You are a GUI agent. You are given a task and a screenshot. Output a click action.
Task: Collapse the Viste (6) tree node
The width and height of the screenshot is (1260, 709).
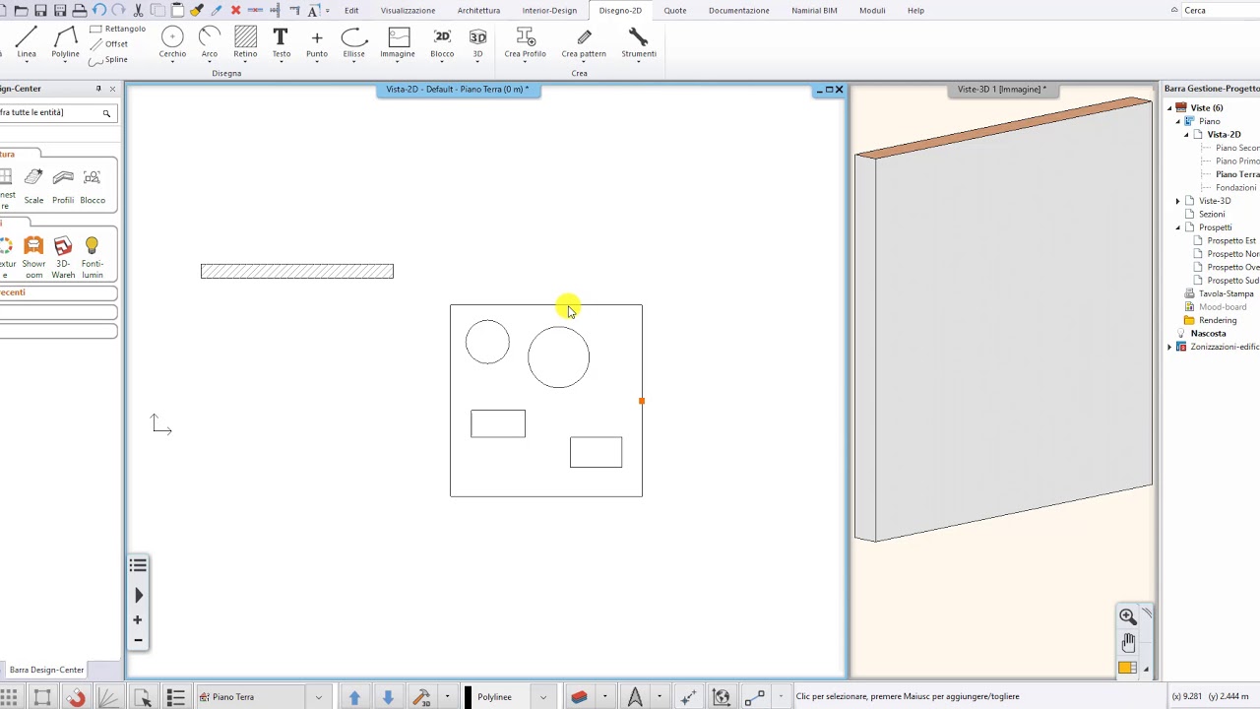(x=1170, y=108)
